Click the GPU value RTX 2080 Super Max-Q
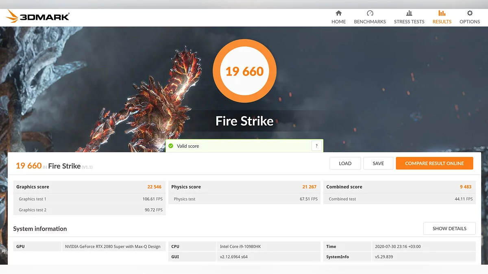Viewport: 488px width, 274px height. [x=113, y=246]
